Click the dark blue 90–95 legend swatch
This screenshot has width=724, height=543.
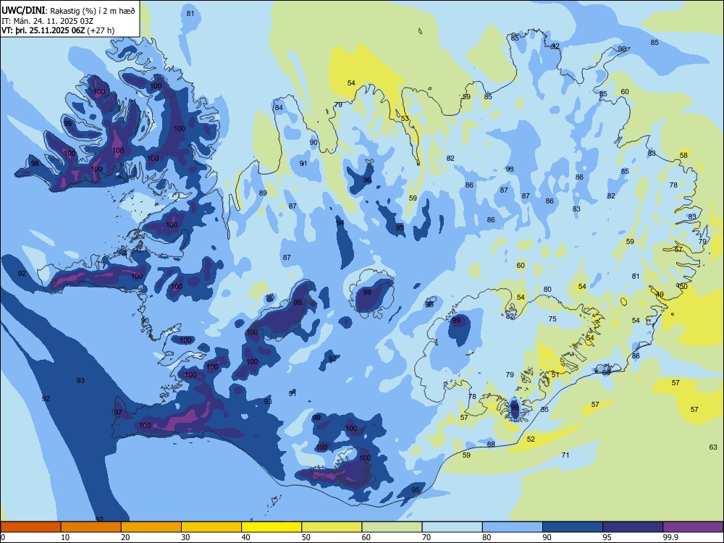[x=573, y=527]
